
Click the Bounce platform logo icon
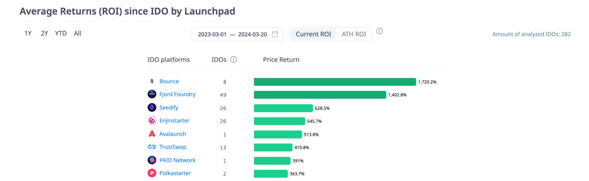point(152,81)
